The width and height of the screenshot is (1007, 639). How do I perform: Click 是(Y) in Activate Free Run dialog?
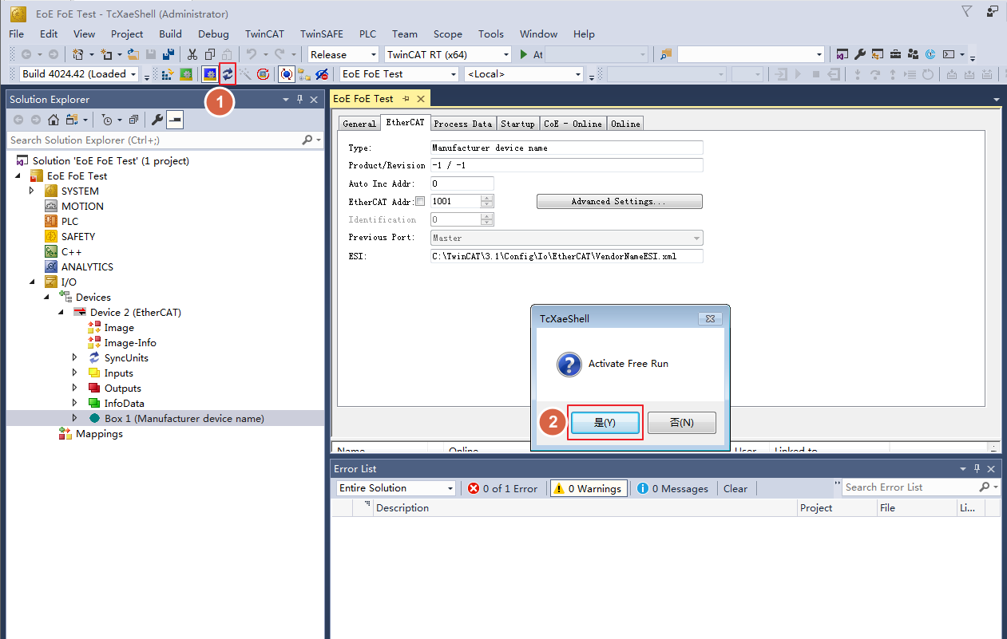[x=605, y=423]
